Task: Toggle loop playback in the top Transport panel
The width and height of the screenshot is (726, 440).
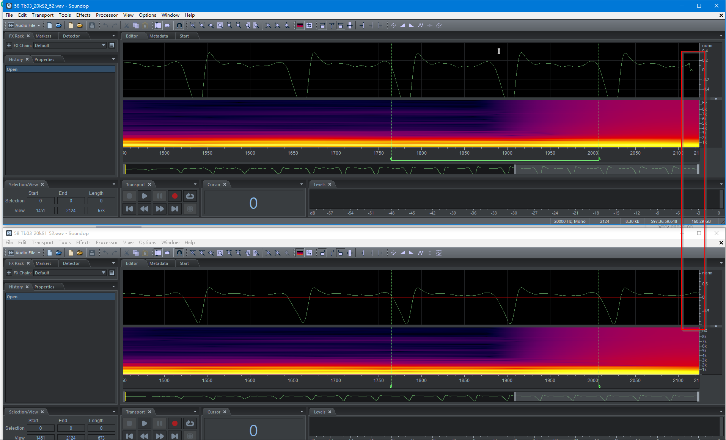Action: 190,196
